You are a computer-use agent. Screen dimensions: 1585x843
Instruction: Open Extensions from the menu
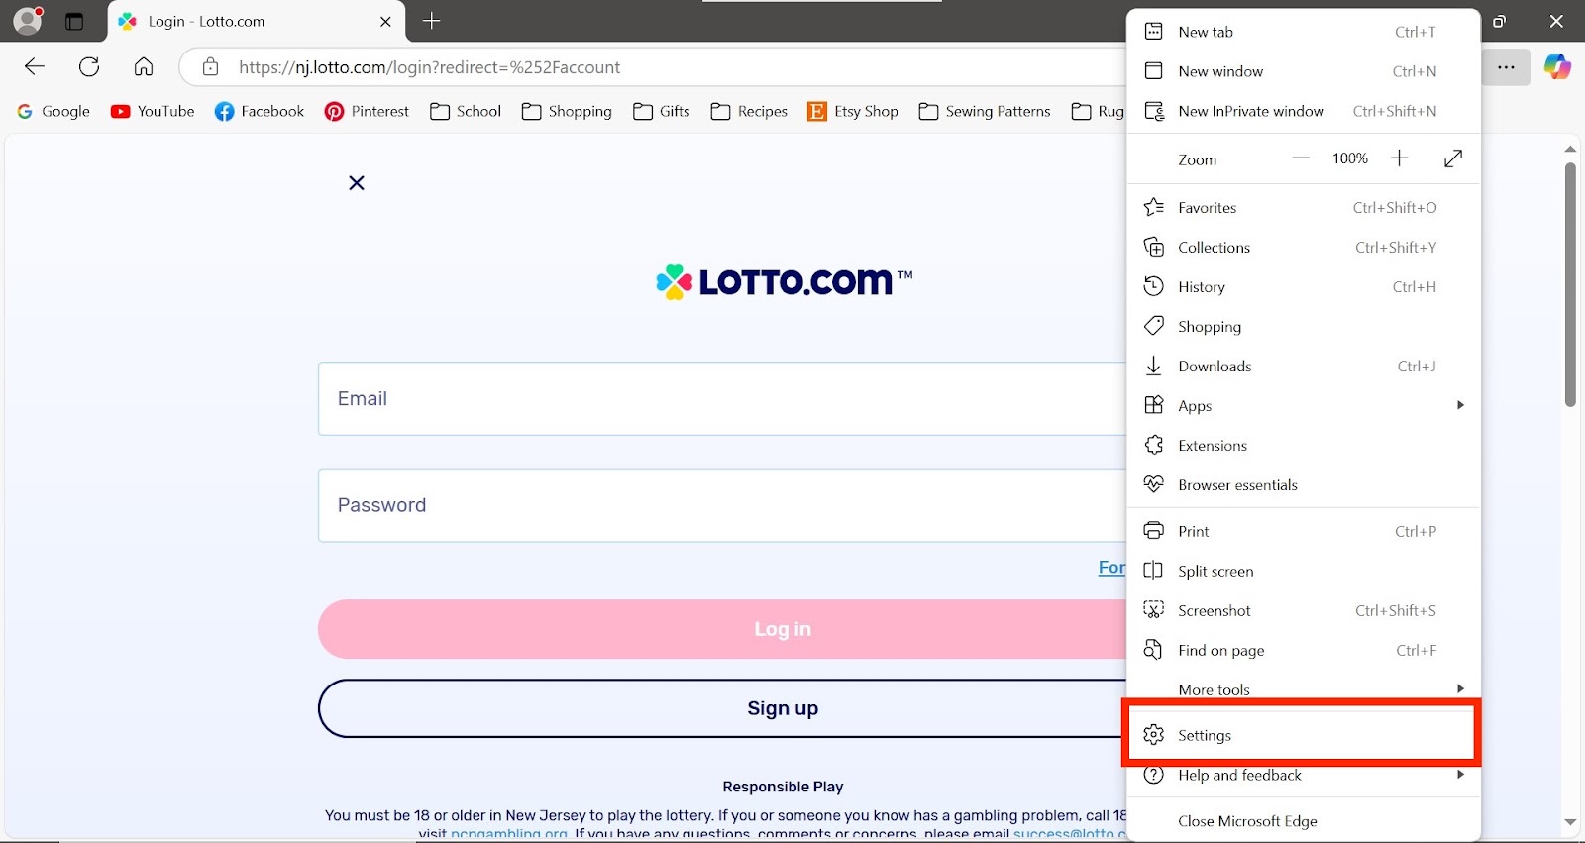(x=1304, y=445)
